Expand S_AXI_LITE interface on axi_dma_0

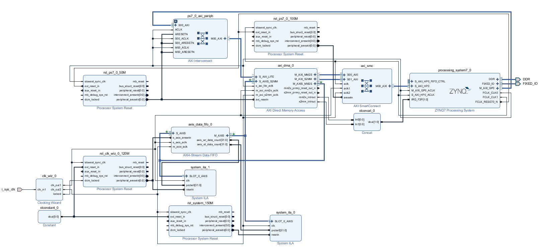pyautogui.click(x=256, y=77)
